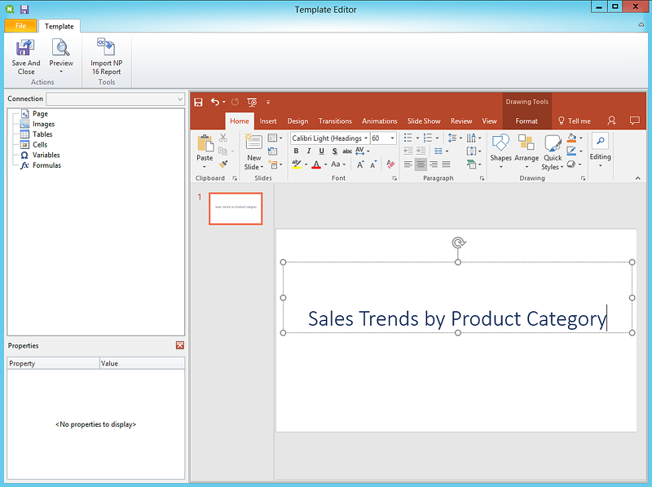Click the Arrange icon
The width and height of the screenshot is (652, 487).
point(526,144)
